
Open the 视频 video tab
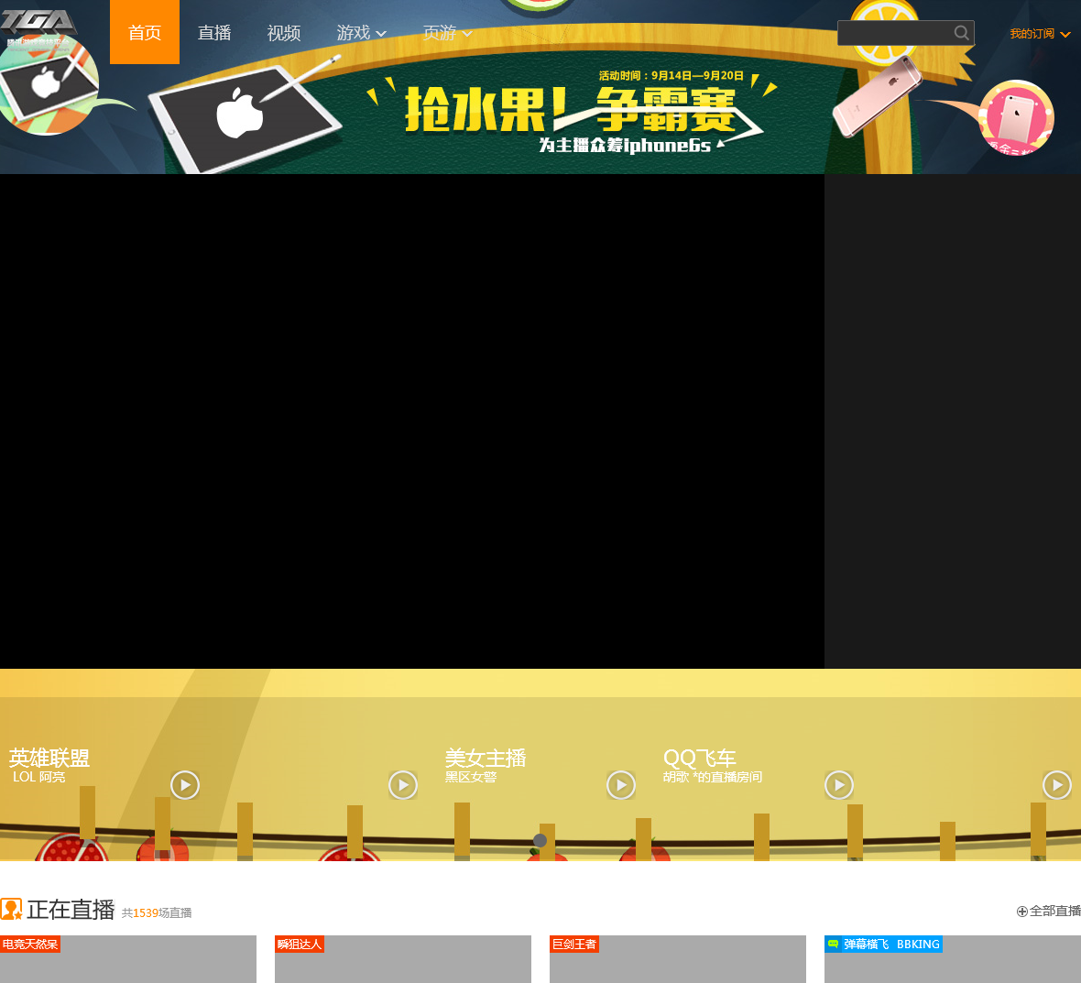pyautogui.click(x=284, y=32)
